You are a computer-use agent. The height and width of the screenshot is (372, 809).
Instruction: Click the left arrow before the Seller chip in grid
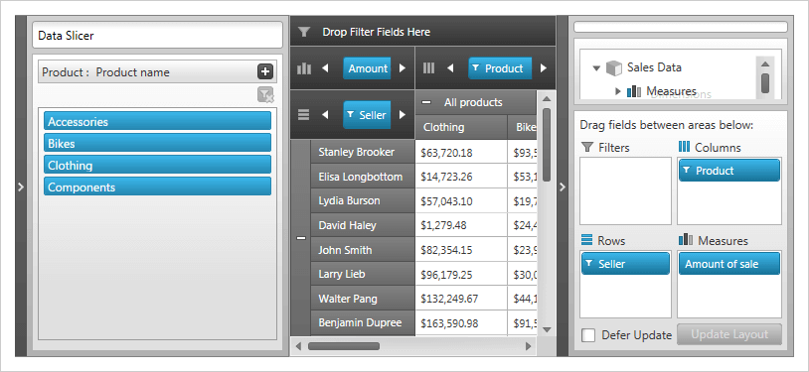(325, 114)
